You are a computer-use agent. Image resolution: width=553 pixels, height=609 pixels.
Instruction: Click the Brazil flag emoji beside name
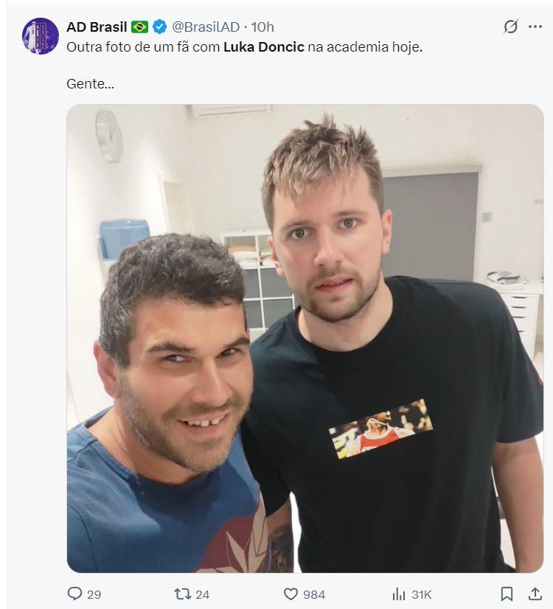click(x=139, y=27)
